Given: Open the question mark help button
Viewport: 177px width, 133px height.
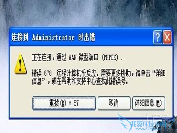Looking at the screenshot, I should pos(158,37).
